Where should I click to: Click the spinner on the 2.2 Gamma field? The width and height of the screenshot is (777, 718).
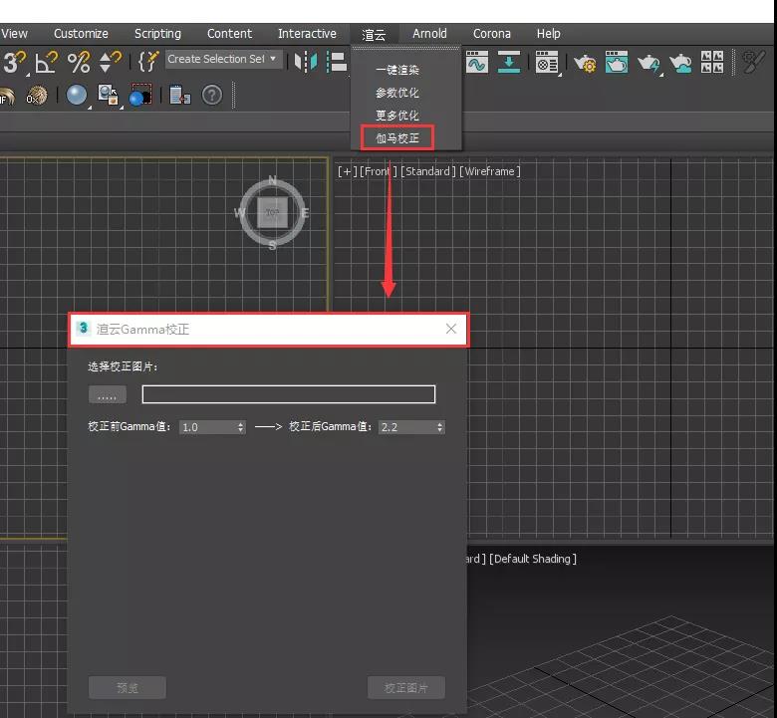439,427
